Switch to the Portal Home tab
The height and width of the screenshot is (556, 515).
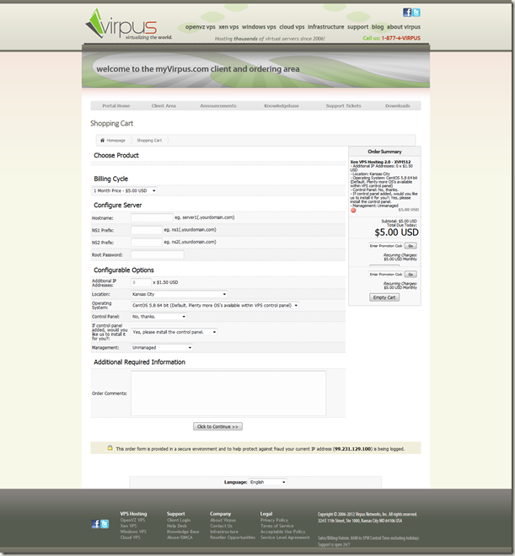116,105
